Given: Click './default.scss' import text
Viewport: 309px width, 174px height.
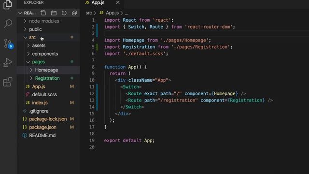Looking at the screenshot, I should (x=144, y=54).
